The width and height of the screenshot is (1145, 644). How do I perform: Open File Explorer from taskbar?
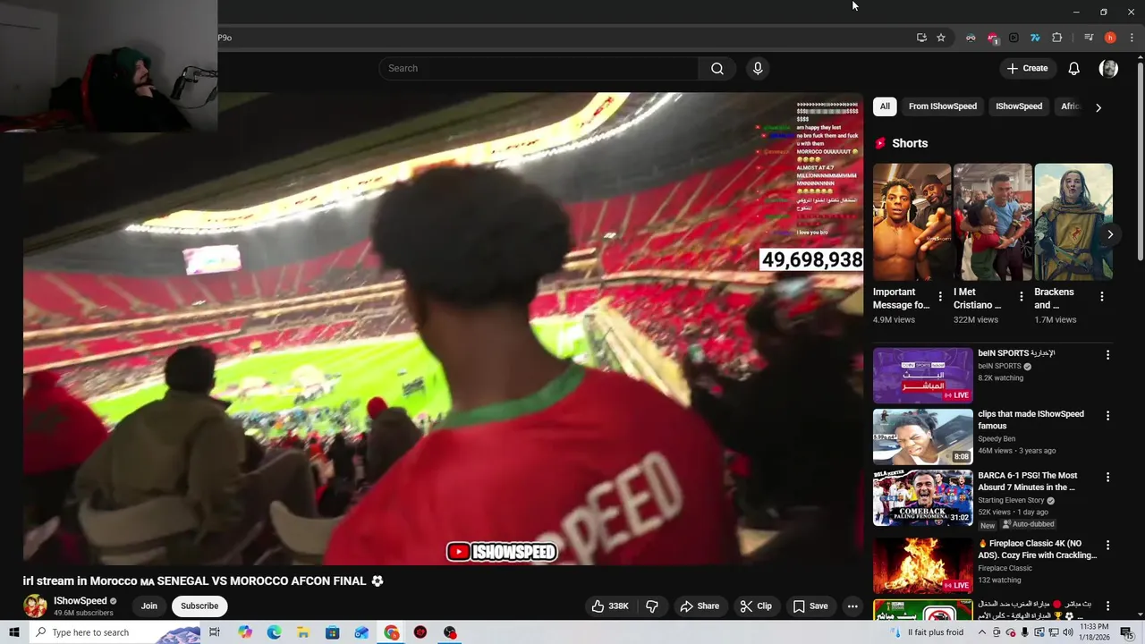(x=303, y=632)
